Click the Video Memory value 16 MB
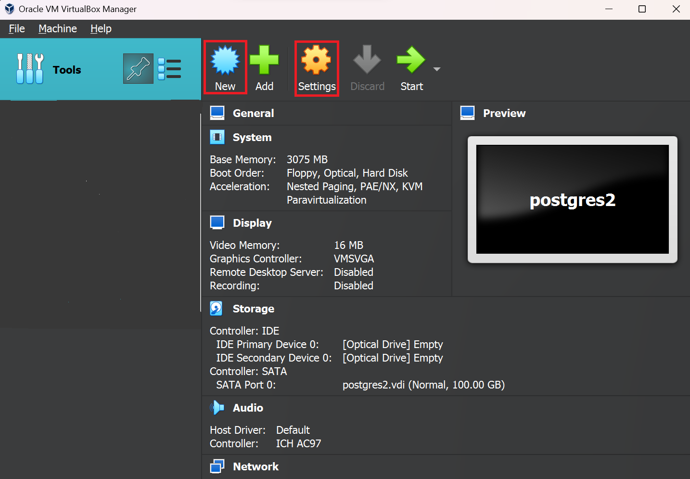 tap(349, 245)
